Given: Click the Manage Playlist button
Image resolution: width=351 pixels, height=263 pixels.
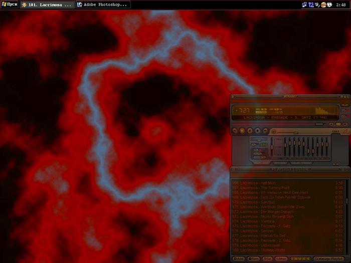Looking at the screenshot, I should pos(329,258).
